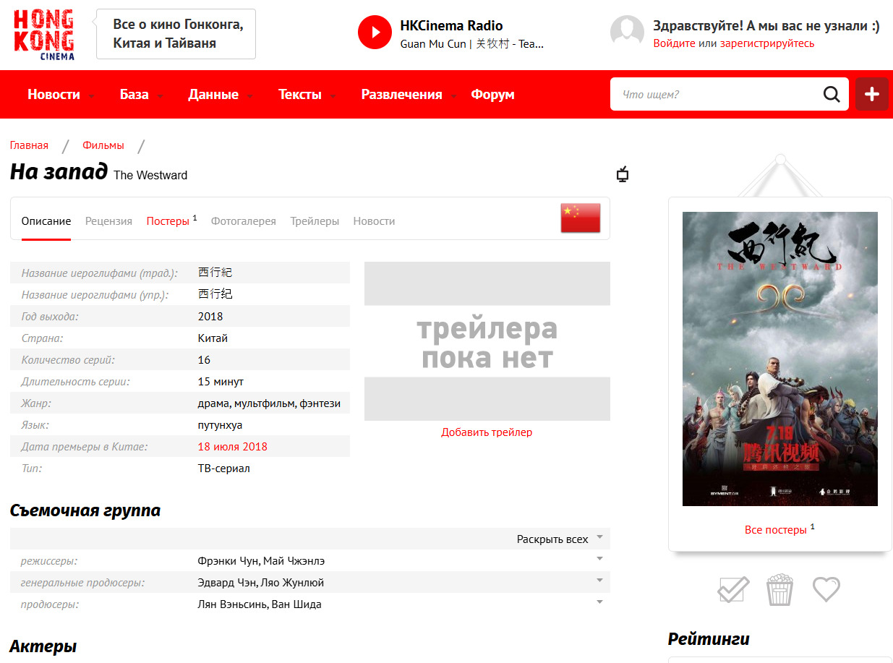
Task: Click the 'Добавить трейлер' link
Action: point(487,432)
